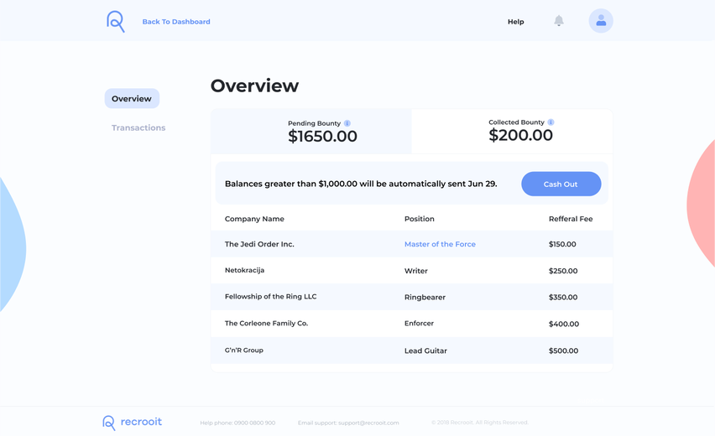Select the Fellowship of the Ring LLC row
This screenshot has height=436, width=715.
[x=412, y=297]
